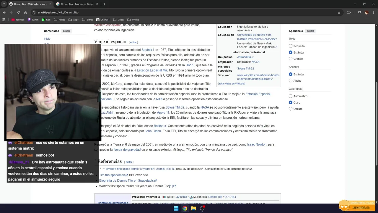Select Claro color mode

tap(291, 102)
